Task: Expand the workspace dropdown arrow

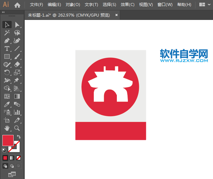Action: (x=209, y=5)
